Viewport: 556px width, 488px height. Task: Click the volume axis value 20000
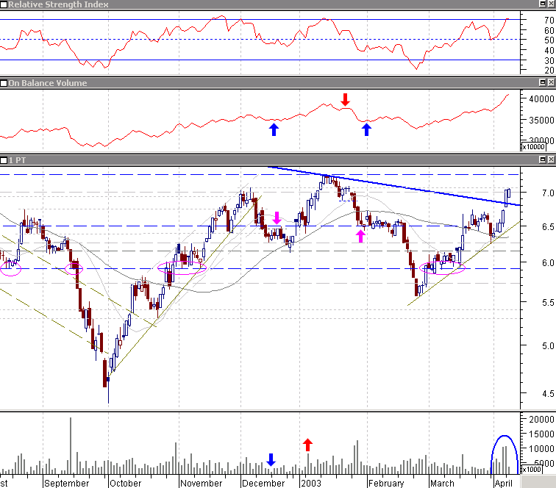click(541, 420)
